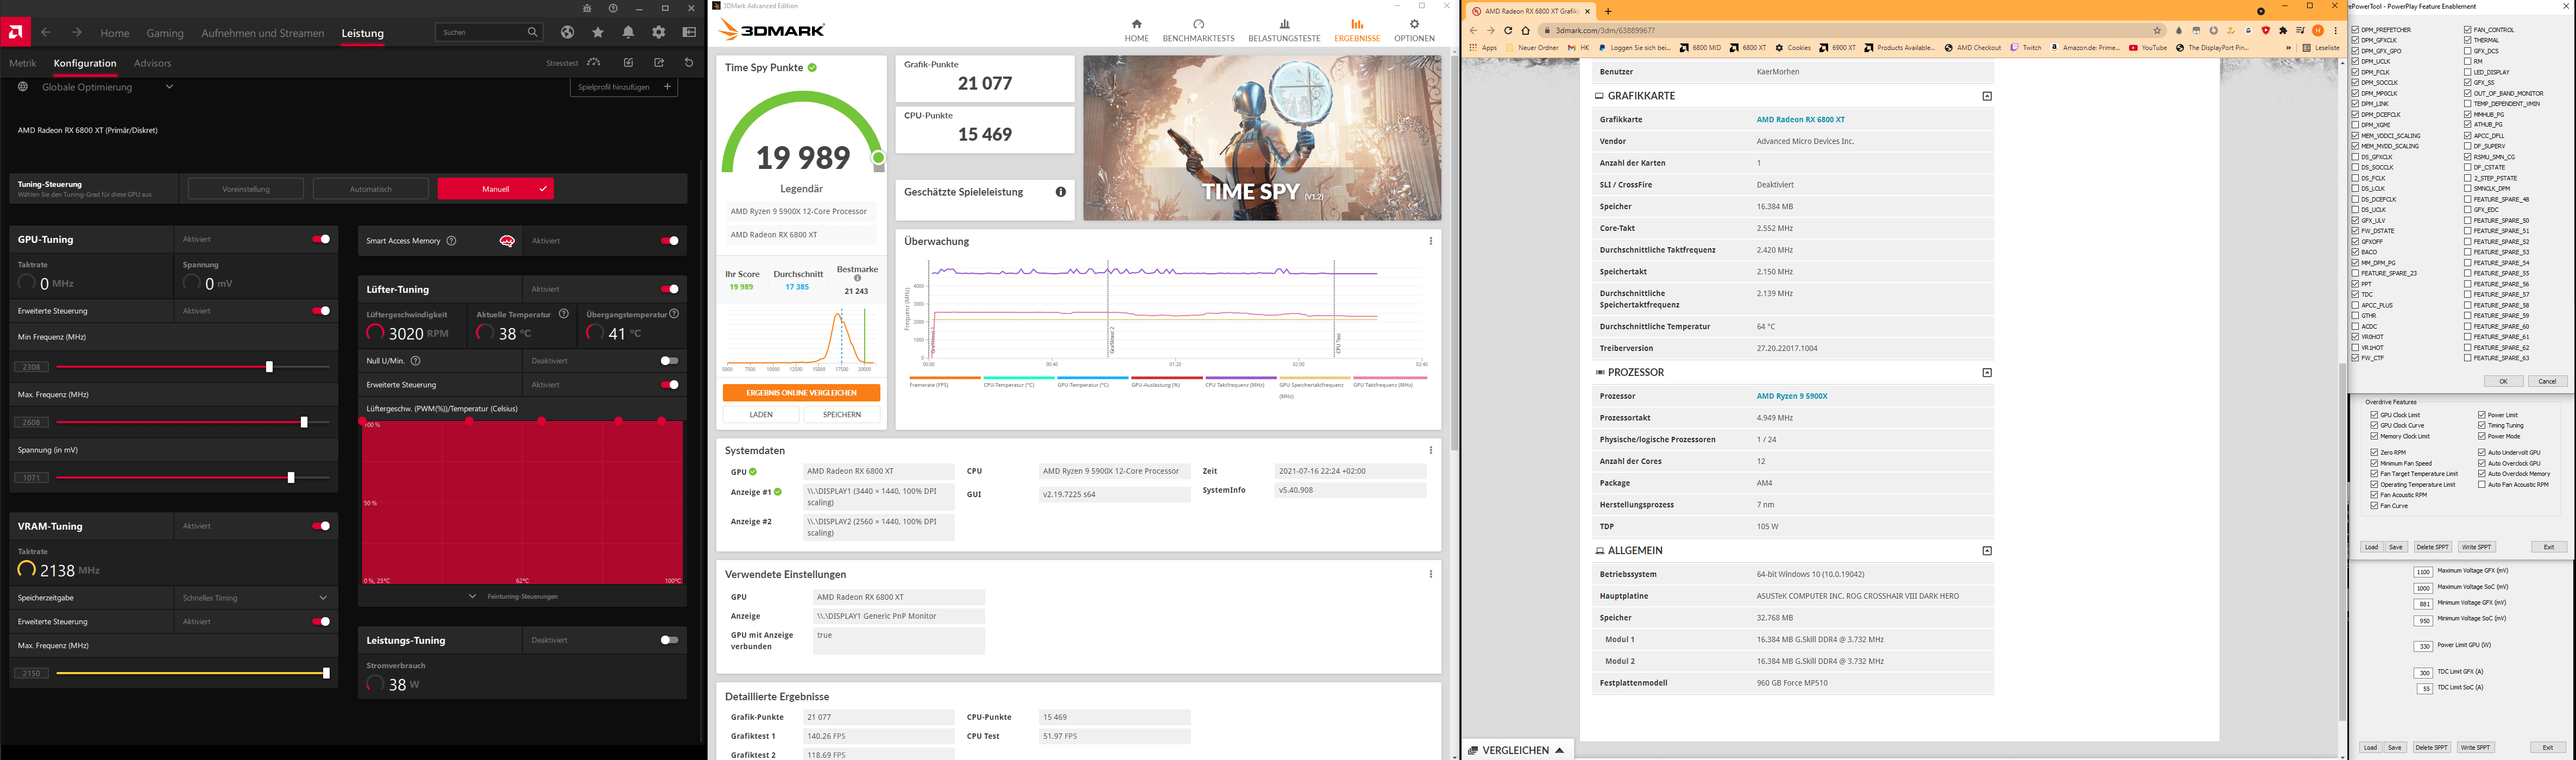
Task: Check Auto Fan Acoustic RPM checkbox
Action: click(x=2482, y=485)
